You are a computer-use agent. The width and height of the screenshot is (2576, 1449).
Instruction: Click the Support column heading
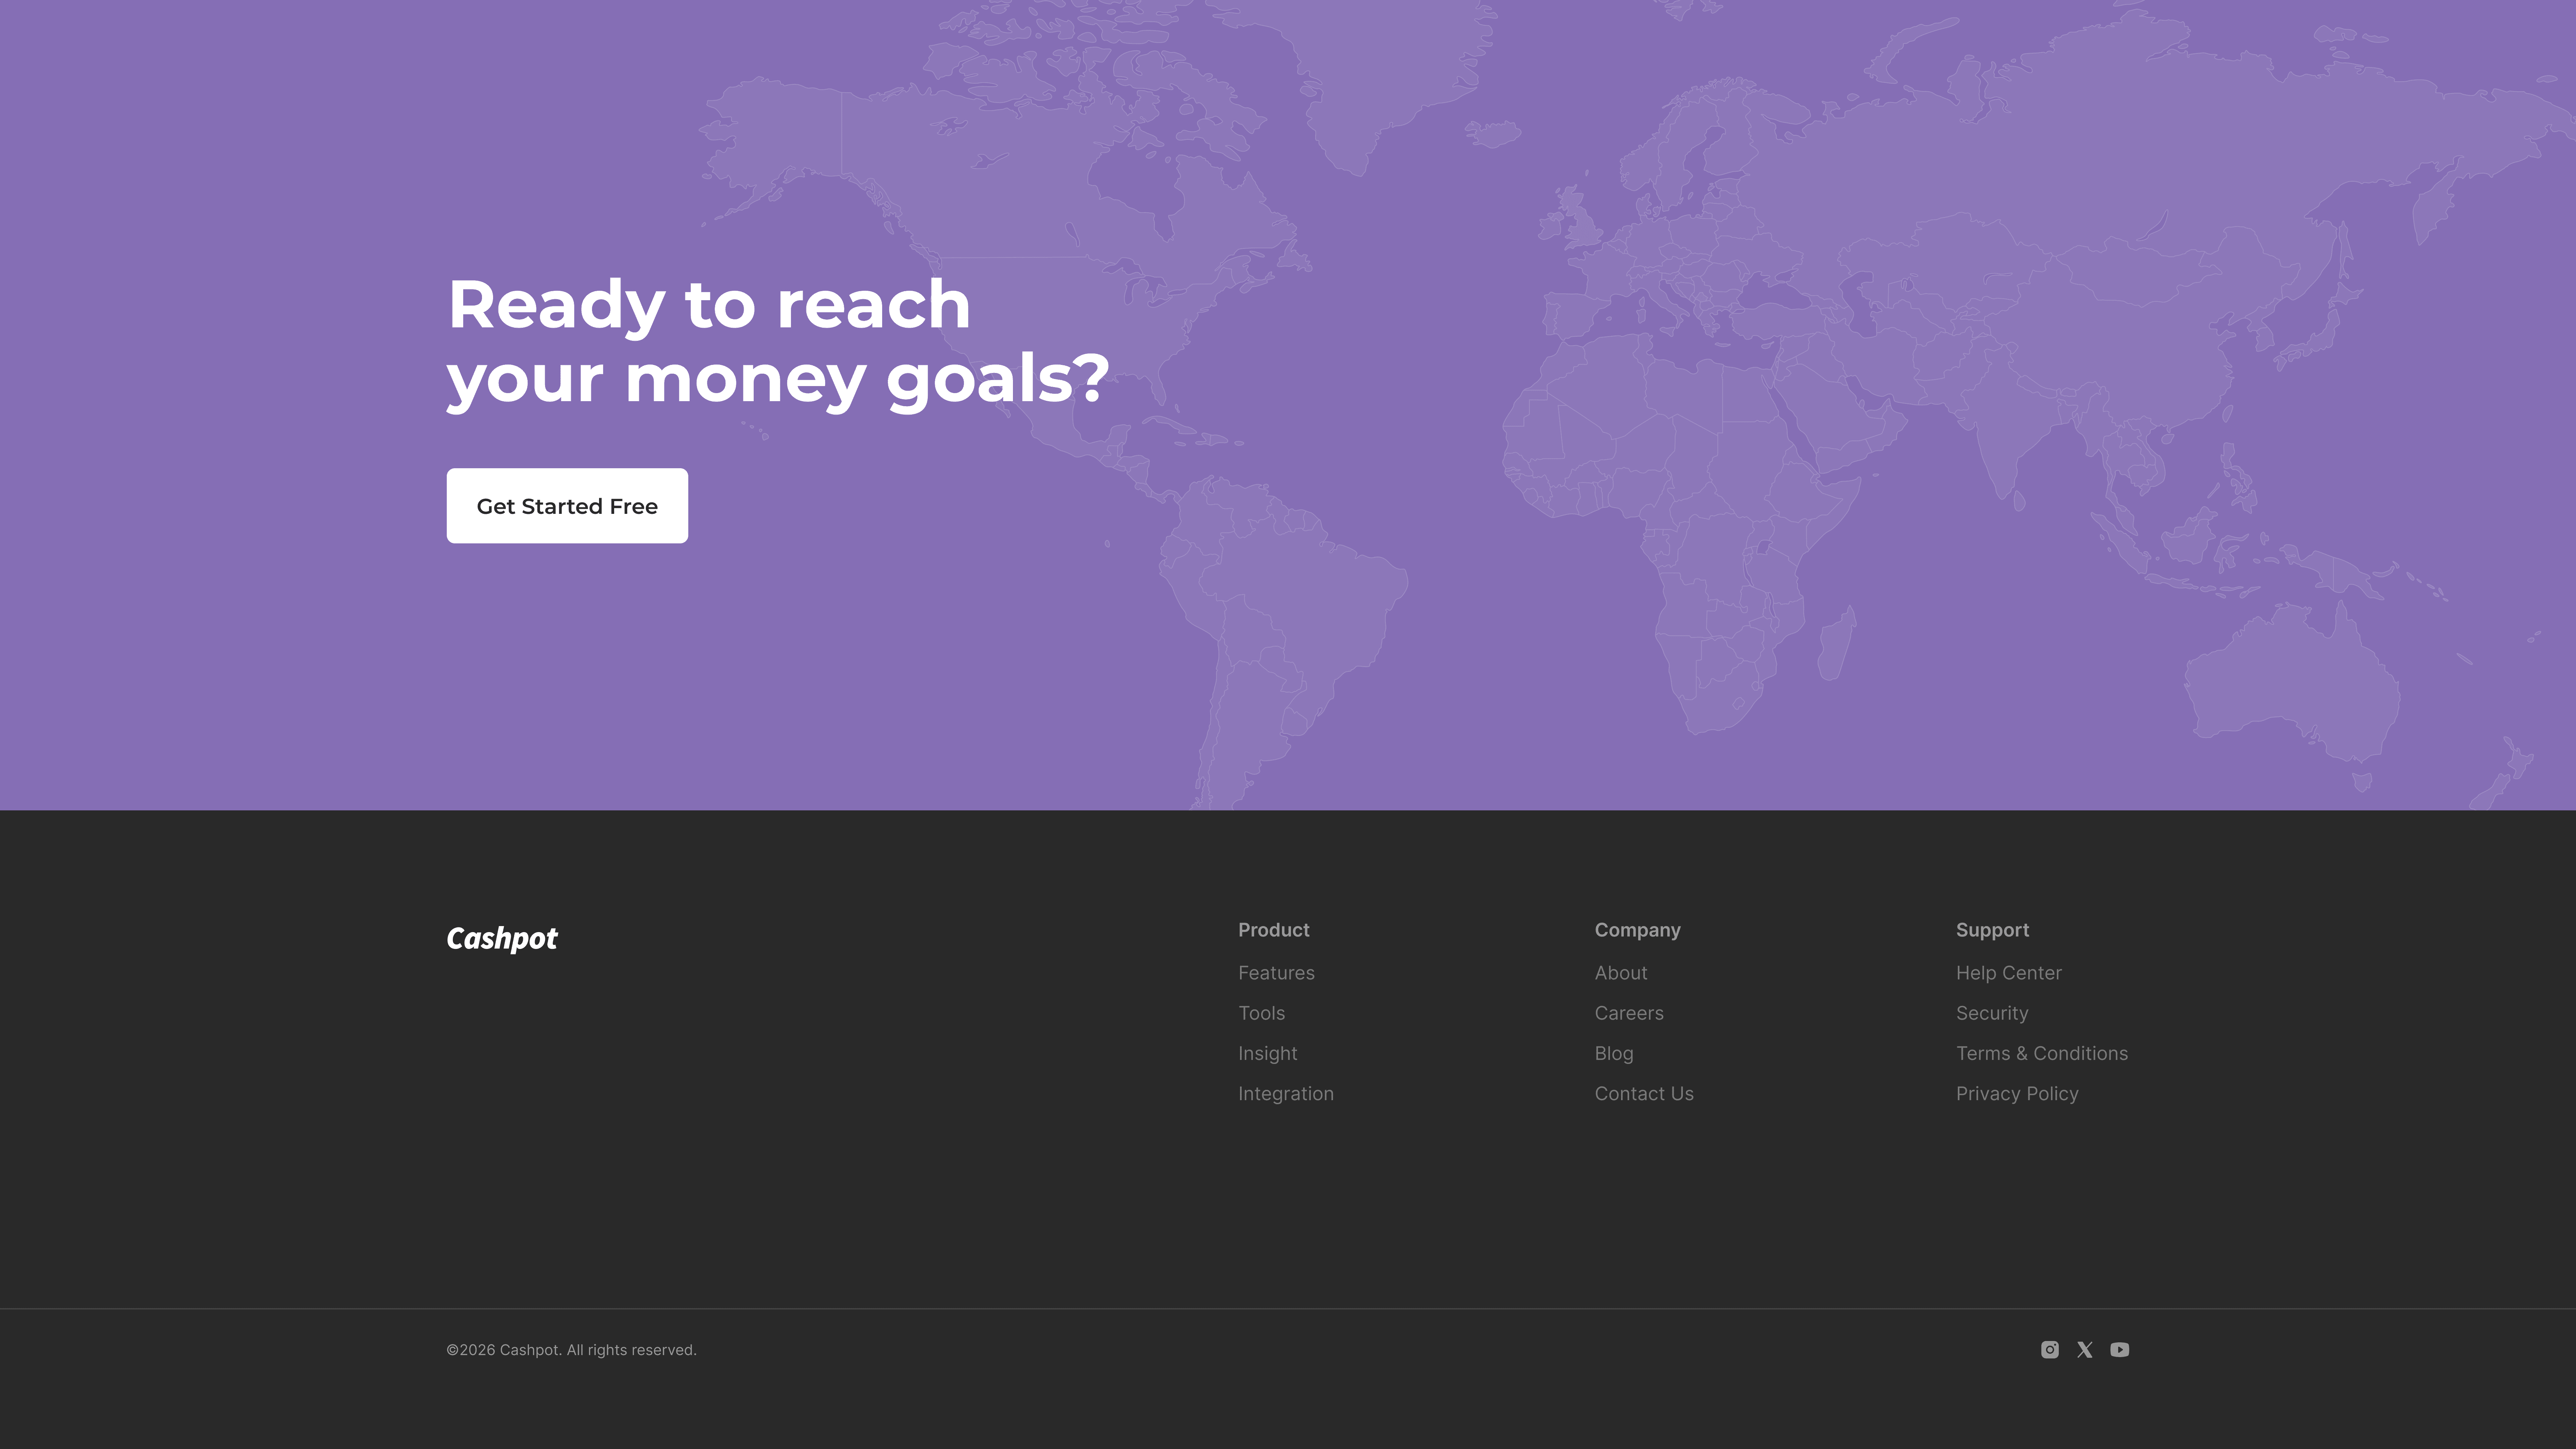1992,930
